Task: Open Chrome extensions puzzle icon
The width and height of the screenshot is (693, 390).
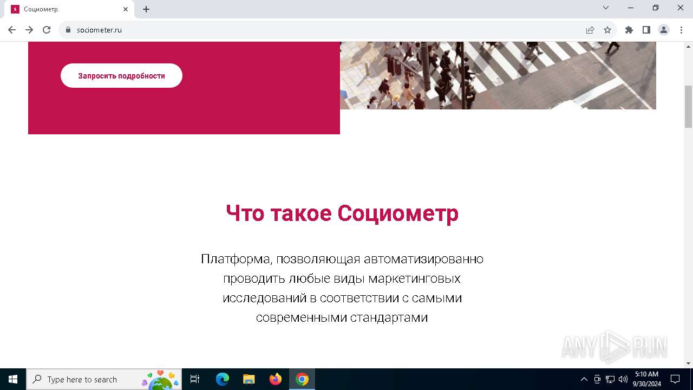Action: tap(629, 30)
